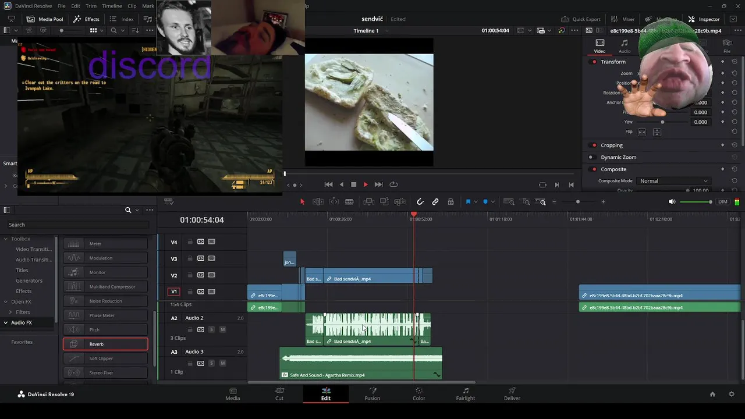Click Go To First Frame button
Screen dimensions: 745x419
coord(328,184)
